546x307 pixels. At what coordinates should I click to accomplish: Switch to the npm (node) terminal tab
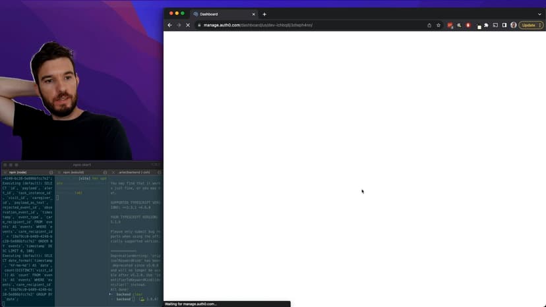click(x=26, y=172)
